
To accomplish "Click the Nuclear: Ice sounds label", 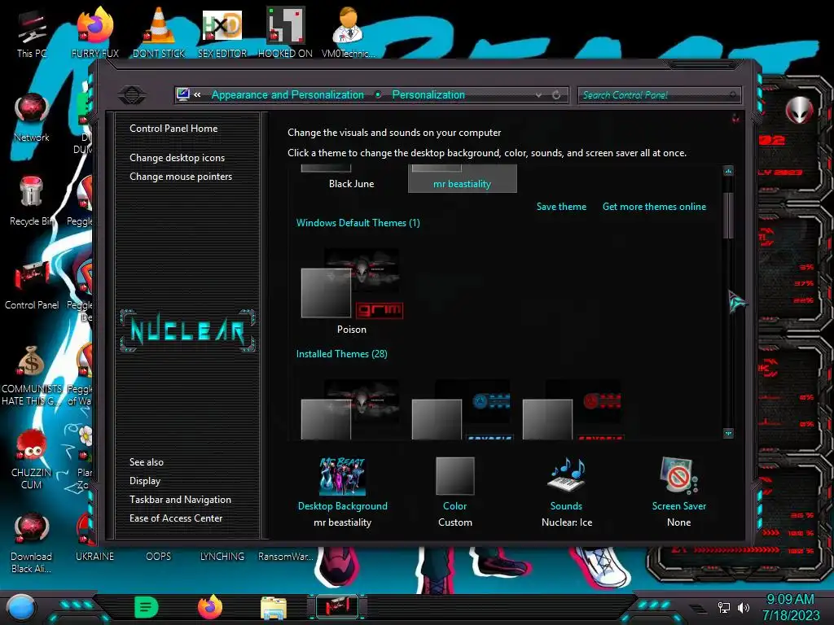I will [x=567, y=522].
